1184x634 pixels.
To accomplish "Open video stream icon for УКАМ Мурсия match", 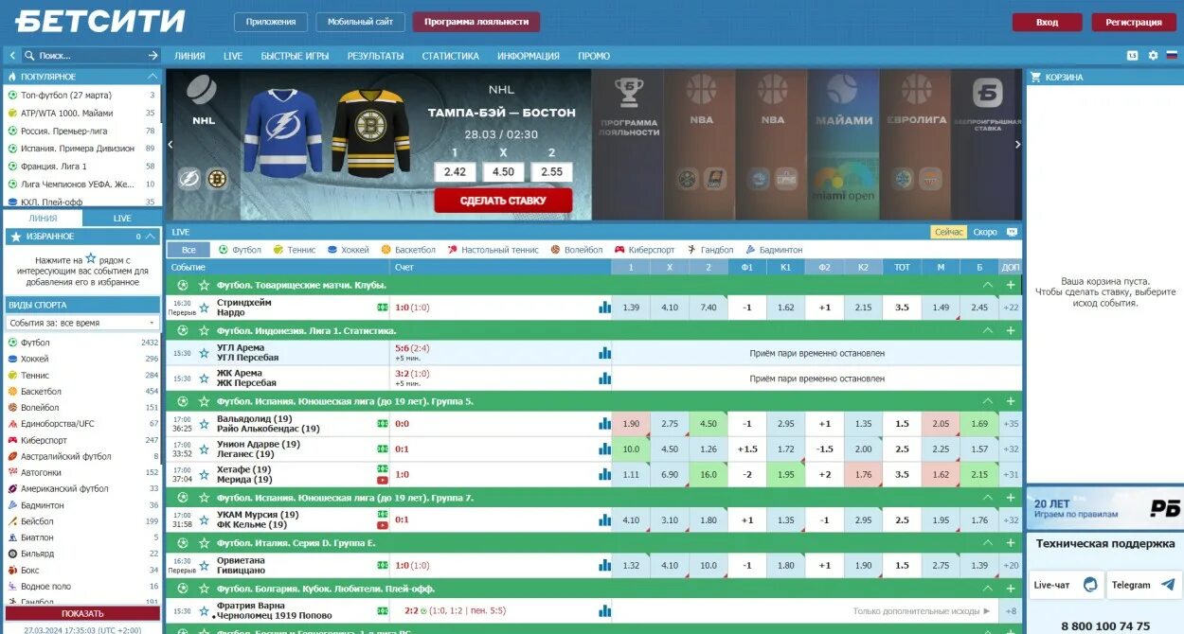I will pyautogui.click(x=383, y=525).
